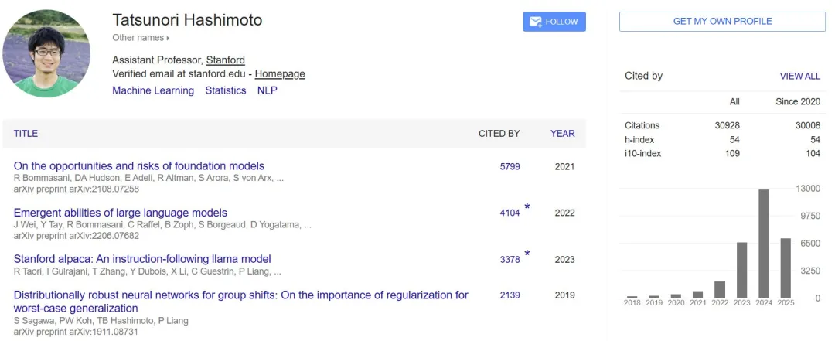Click the Title column header
Screen dimensions: 835x341
click(x=26, y=134)
